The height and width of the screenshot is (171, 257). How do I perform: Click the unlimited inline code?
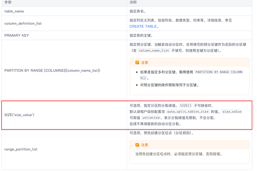[x=151, y=118]
